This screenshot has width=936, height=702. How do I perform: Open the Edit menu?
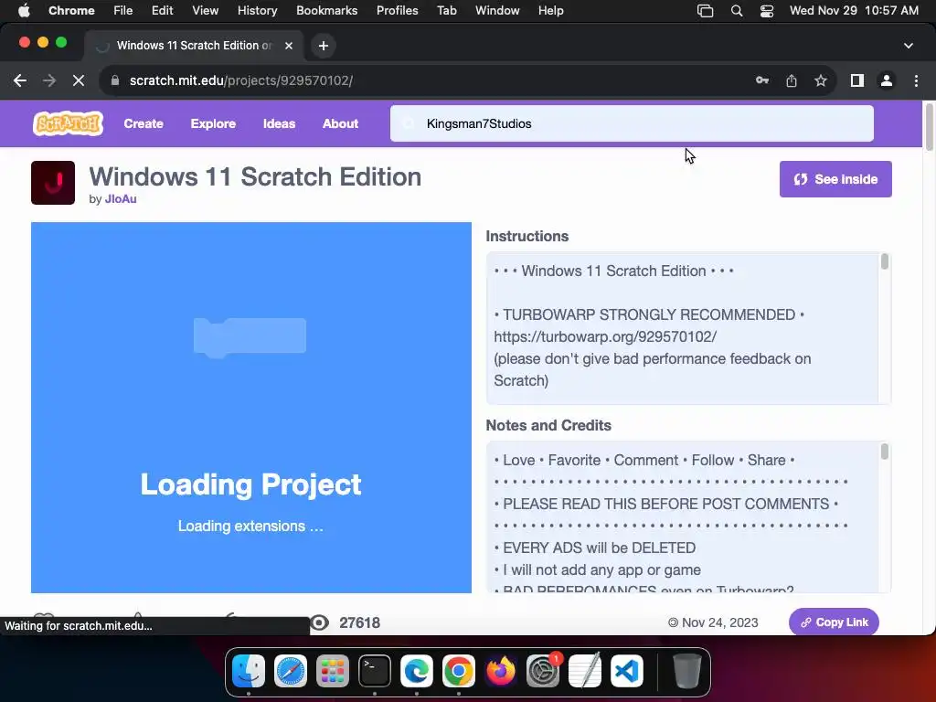pyautogui.click(x=162, y=11)
